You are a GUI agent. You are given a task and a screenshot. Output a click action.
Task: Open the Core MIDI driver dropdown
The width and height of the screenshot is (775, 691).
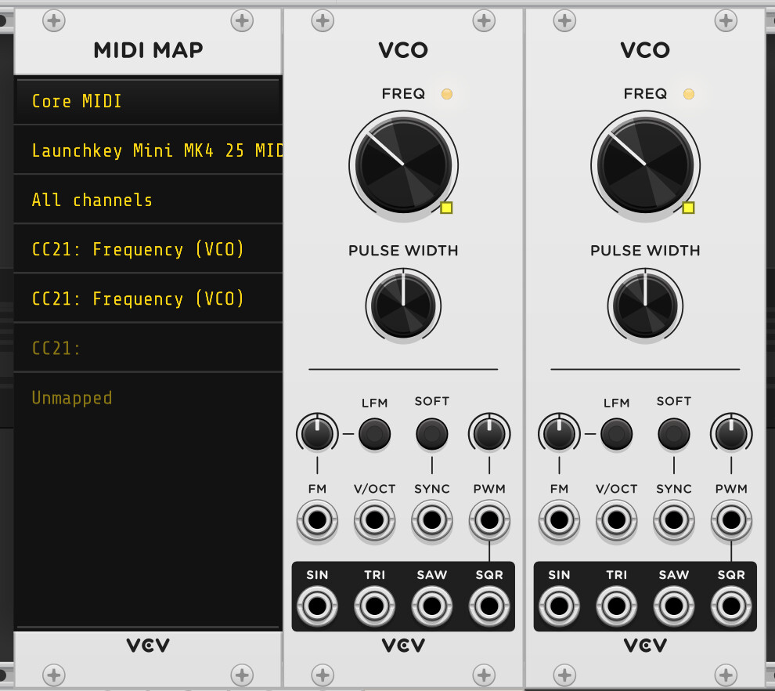coord(147,101)
